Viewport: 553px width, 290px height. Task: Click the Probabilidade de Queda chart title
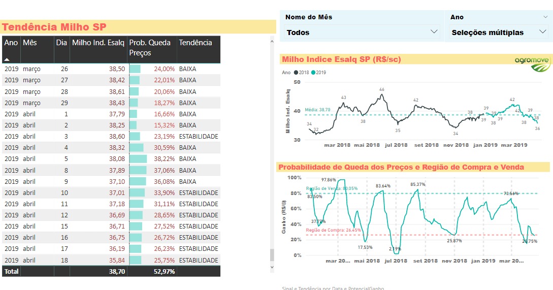coord(401,167)
